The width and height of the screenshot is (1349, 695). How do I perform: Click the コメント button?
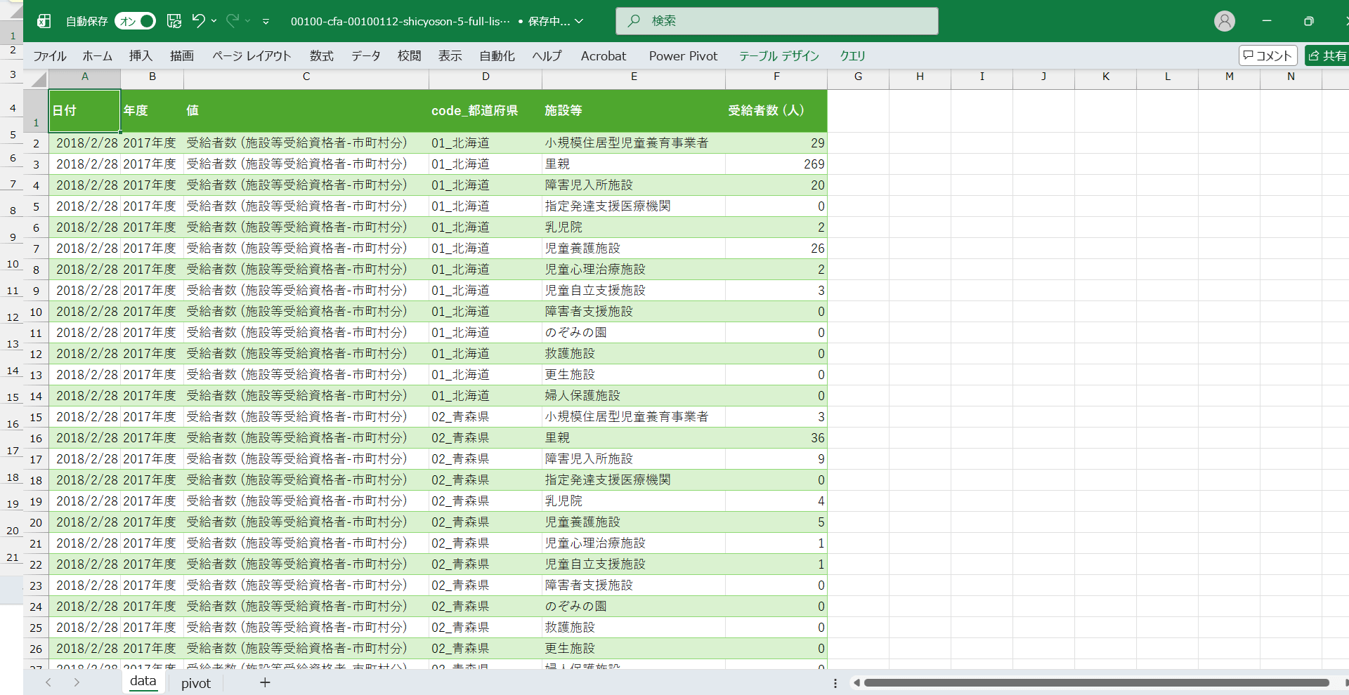point(1267,55)
